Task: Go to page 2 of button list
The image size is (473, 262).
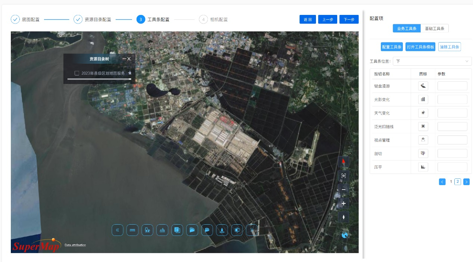Action: click(x=458, y=182)
